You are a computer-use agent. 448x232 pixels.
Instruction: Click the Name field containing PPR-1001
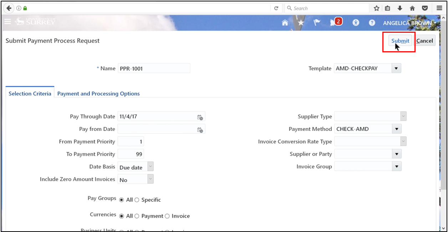click(x=154, y=68)
